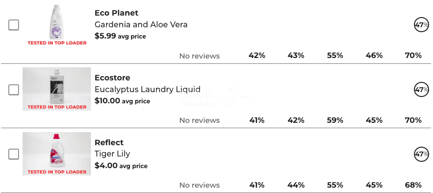Open the Tiger Lily product link
This screenshot has width=433, height=193.
[112, 154]
